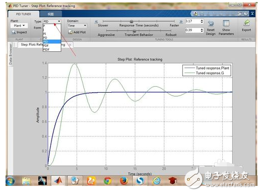This screenshot has width=259, height=193.
Task: Click the Add Plot icon
Action: [70, 32]
